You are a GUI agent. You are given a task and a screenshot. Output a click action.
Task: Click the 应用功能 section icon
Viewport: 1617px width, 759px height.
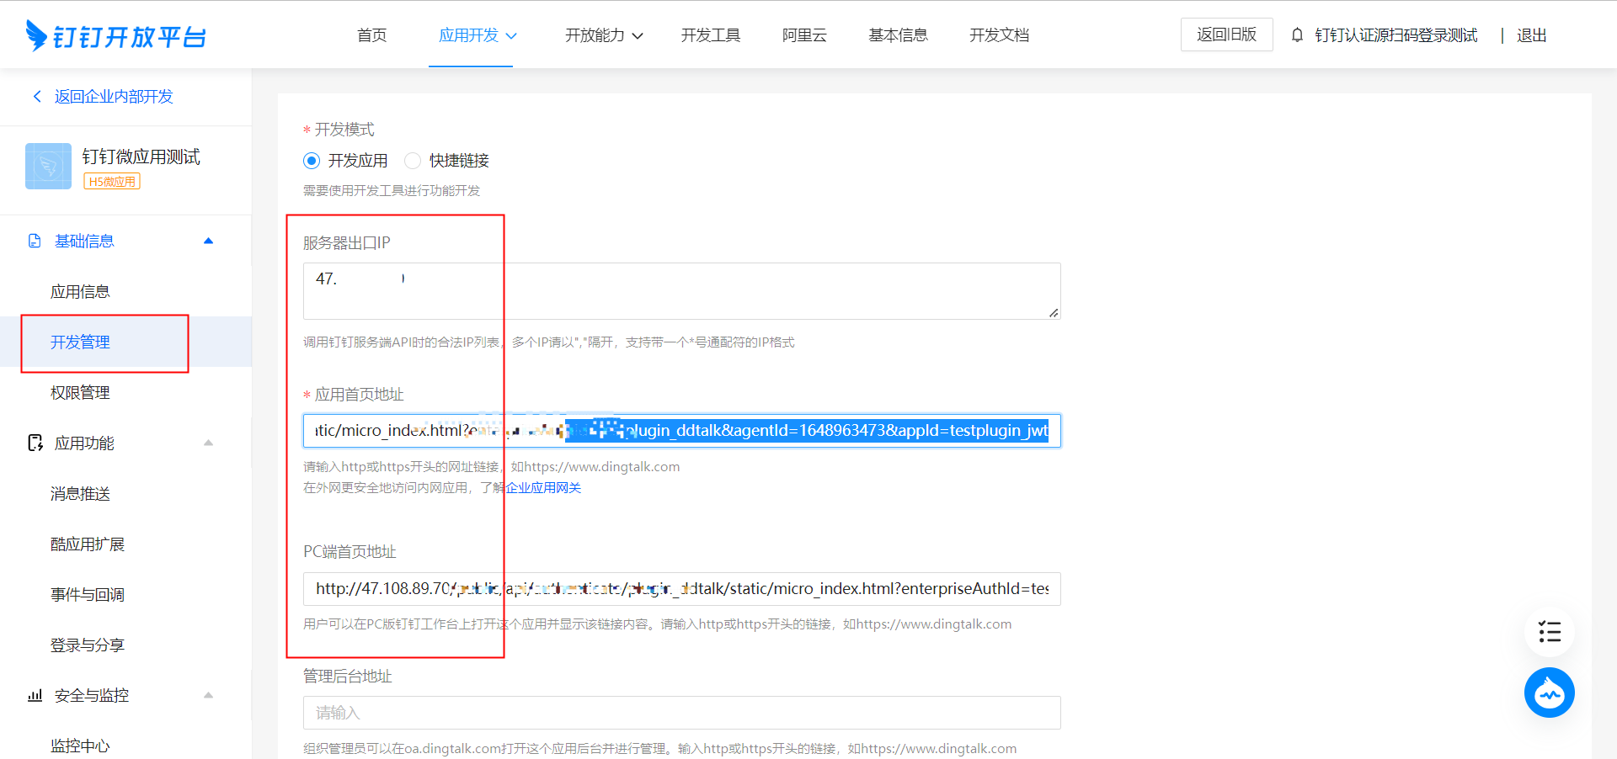pos(35,443)
